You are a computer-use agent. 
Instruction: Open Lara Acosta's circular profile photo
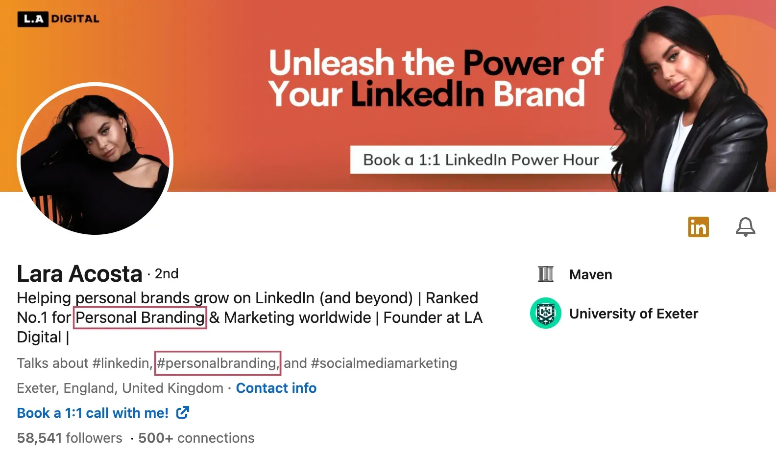pyautogui.click(x=95, y=158)
